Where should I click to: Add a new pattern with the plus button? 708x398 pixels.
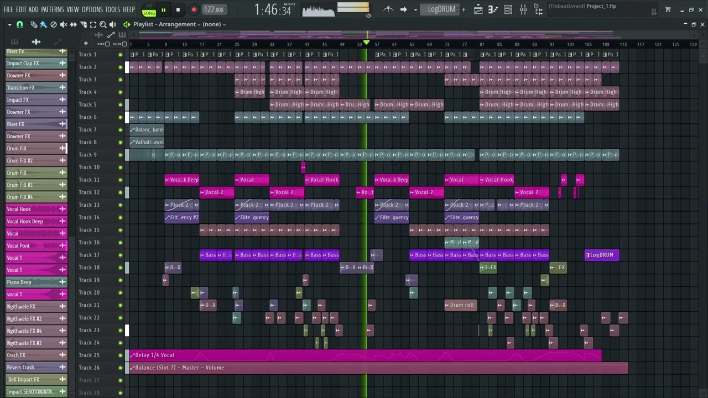[464, 9]
